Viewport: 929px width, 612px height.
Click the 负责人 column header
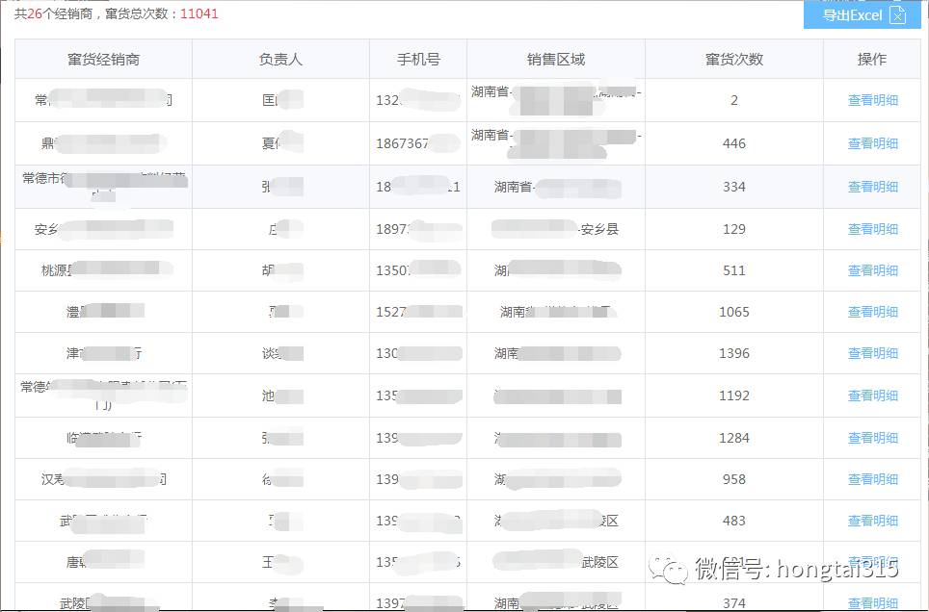(x=279, y=59)
